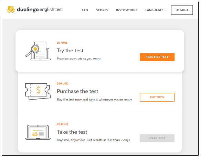The height and width of the screenshot is (158, 201).
Task: Expand the Languages dropdown
Action: [x=156, y=10]
